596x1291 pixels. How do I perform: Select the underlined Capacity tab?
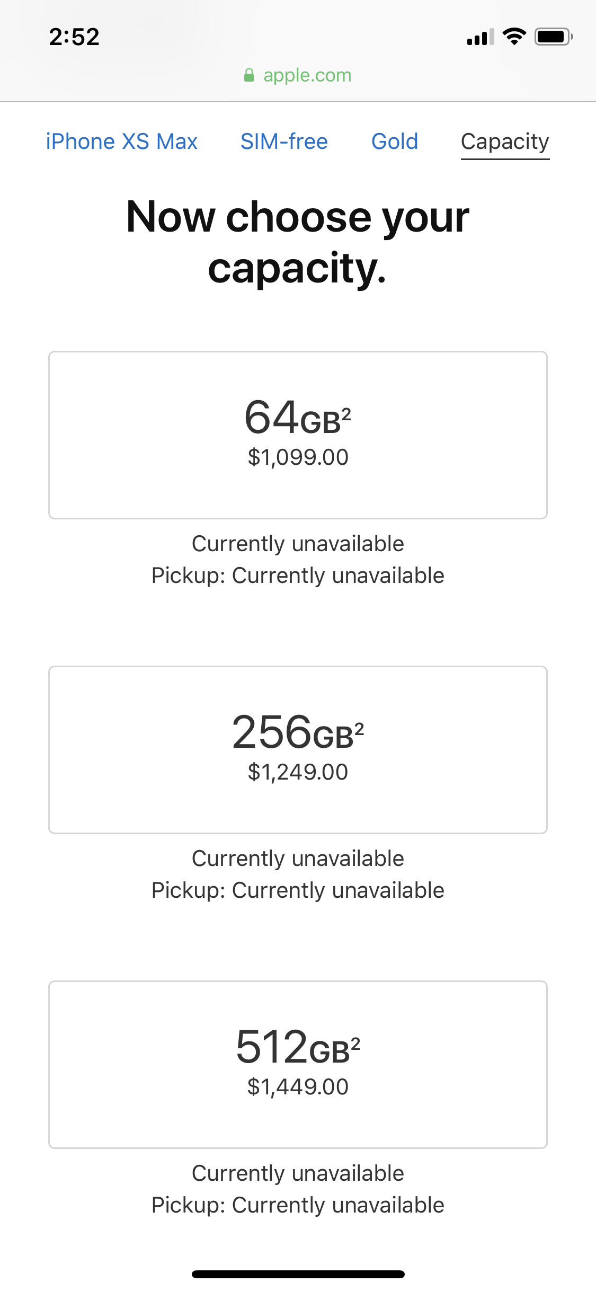pos(505,143)
